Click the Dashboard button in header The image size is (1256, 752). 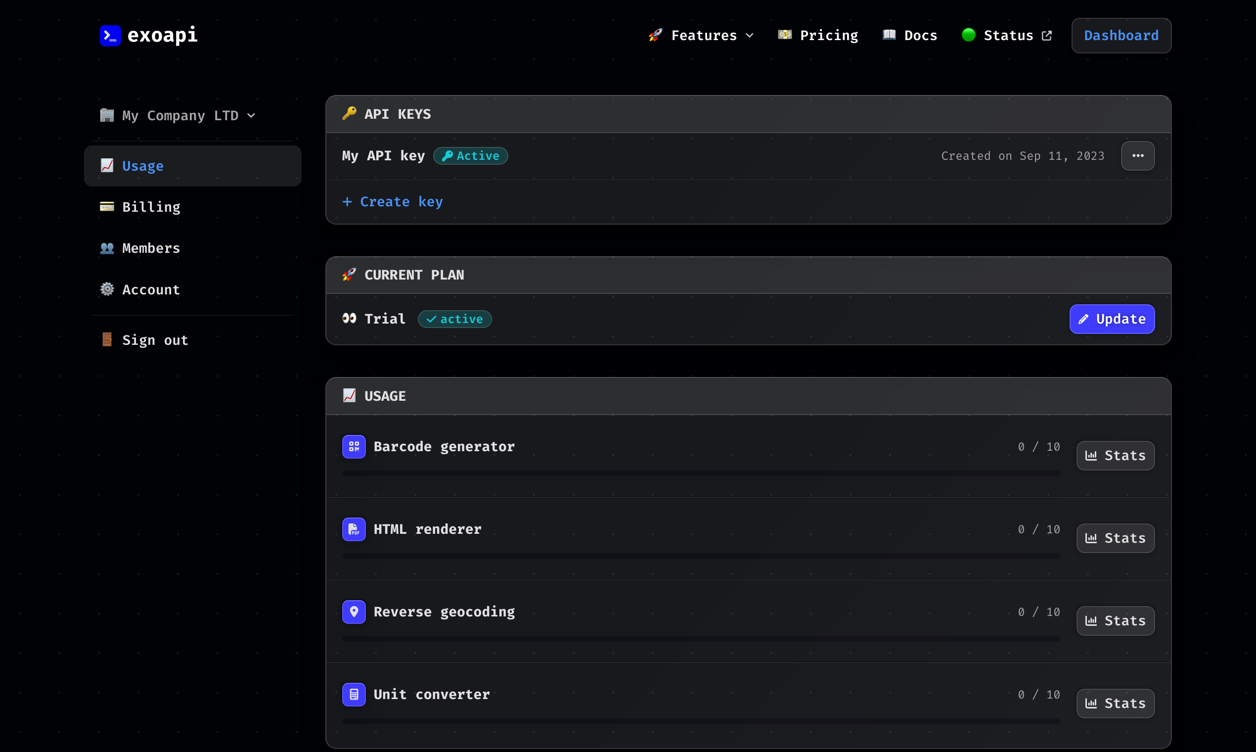pos(1121,36)
